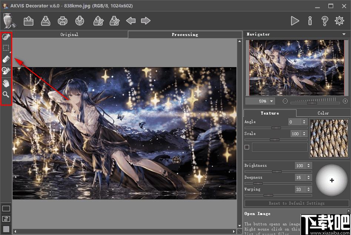Select the Hand tool
Screen dimensions: 351x235
(6, 83)
